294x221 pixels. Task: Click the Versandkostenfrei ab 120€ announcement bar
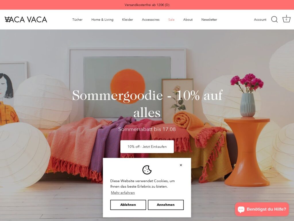click(x=147, y=5)
